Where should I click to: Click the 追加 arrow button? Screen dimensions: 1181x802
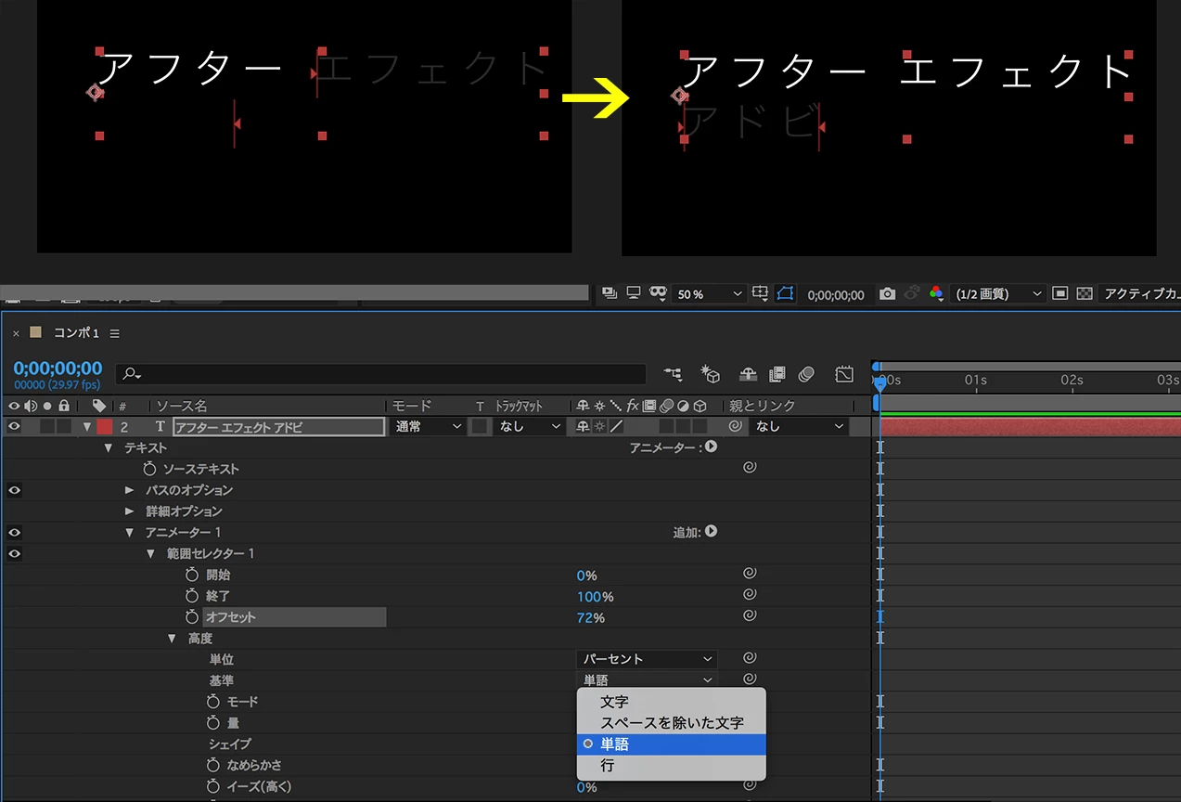711,532
